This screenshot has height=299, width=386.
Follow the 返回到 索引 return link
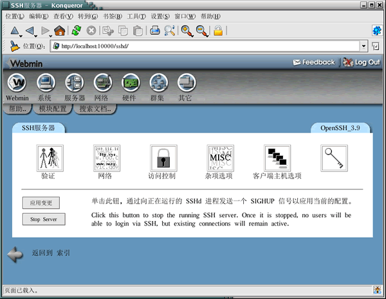click(51, 253)
